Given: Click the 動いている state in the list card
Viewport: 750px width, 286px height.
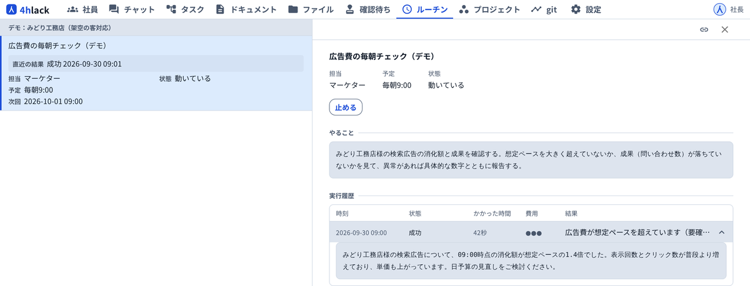Looking at the screenshot, I should tap(192, 79).
